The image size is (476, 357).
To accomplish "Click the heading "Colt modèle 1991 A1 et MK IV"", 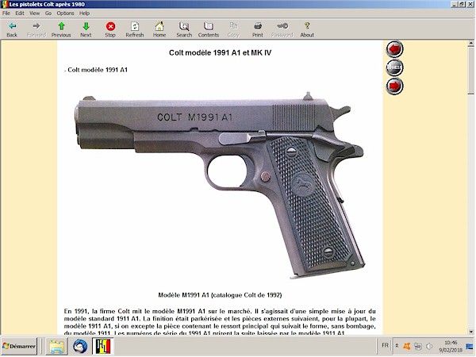I will coord(220,53).
